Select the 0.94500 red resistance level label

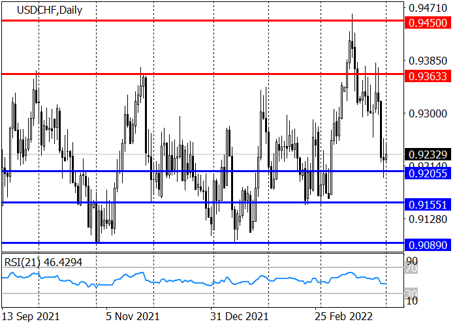428,23
